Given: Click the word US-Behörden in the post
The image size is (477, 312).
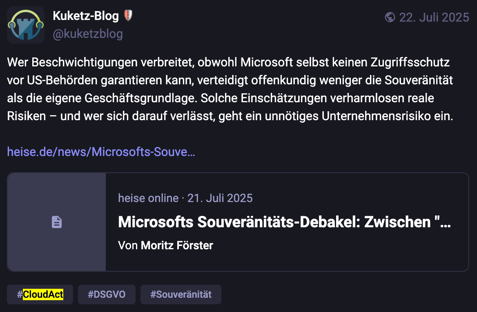Looking at the screenshot, I should point(62,80).
